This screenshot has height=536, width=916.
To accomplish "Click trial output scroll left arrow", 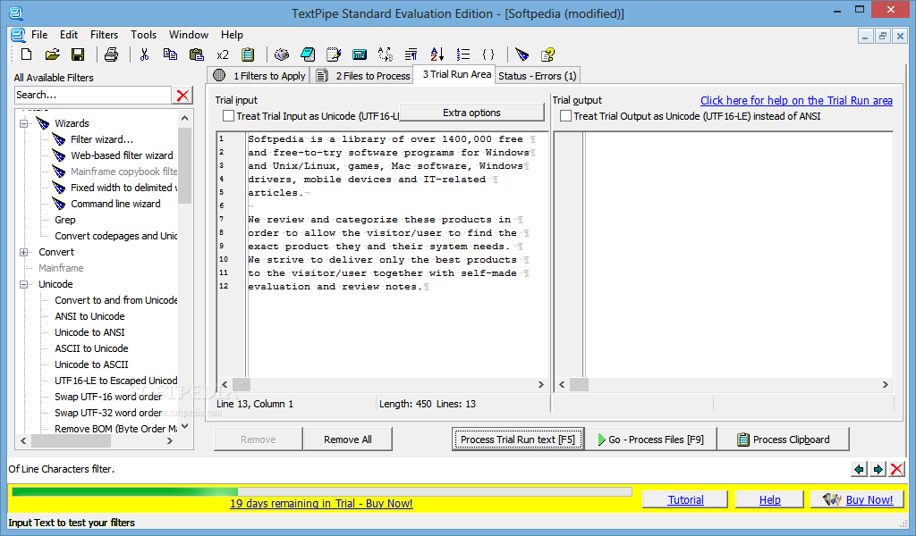I will pyautogui.click(x=562, y=384).
